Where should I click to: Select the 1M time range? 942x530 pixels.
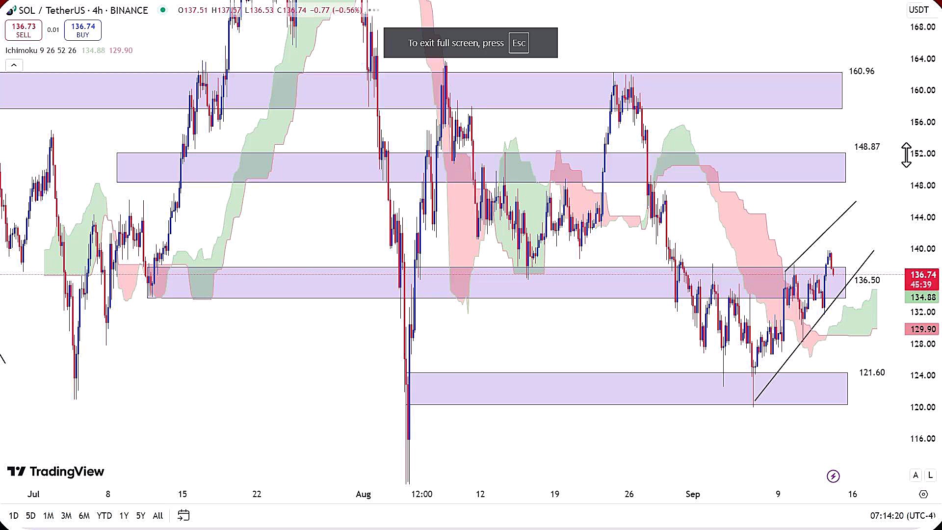(48, 516)
